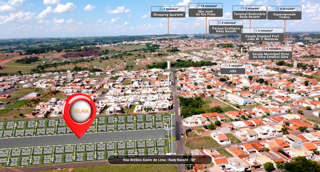Click the clock icon beside 7 minutos
The height and width of the screenshot is (172, 320).
click(161, 9)
